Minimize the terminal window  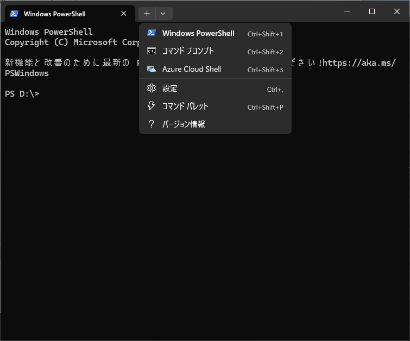(x=347, y=11)
